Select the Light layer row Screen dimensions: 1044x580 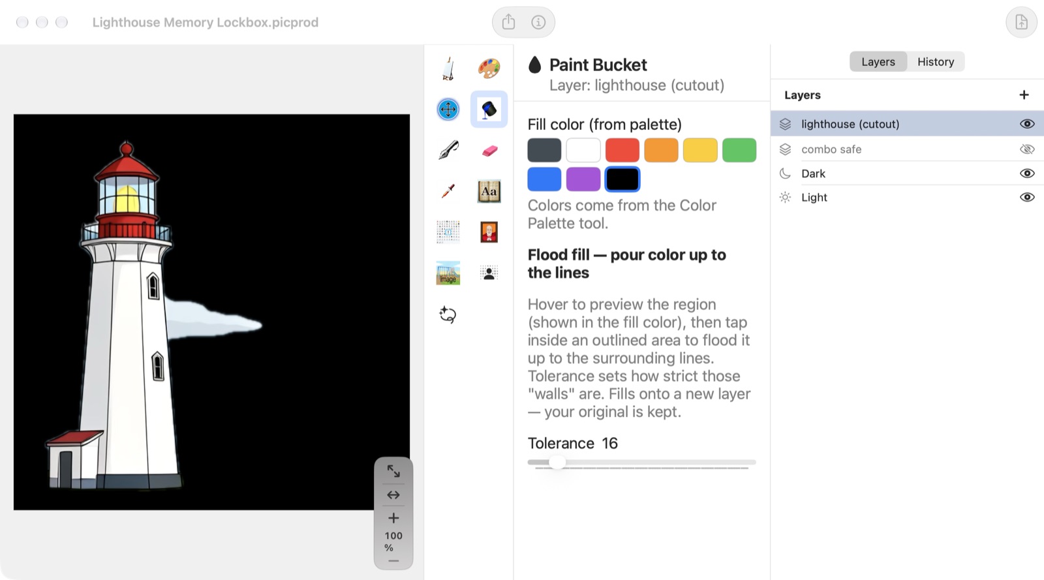[x=907, y=197]
